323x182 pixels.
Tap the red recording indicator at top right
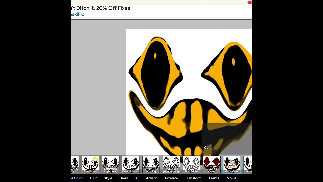click(250, 2)
